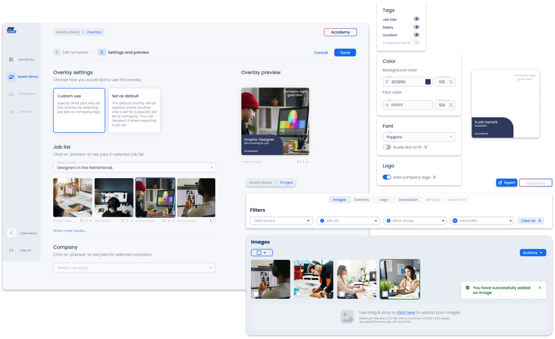Screen dimensions: 555x339
Task: Open the Designers in the Netherlands job list dropdown
Action: point(134,168)
